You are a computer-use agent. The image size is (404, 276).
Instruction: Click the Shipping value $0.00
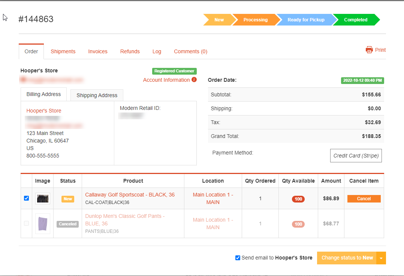coord(374,108)
